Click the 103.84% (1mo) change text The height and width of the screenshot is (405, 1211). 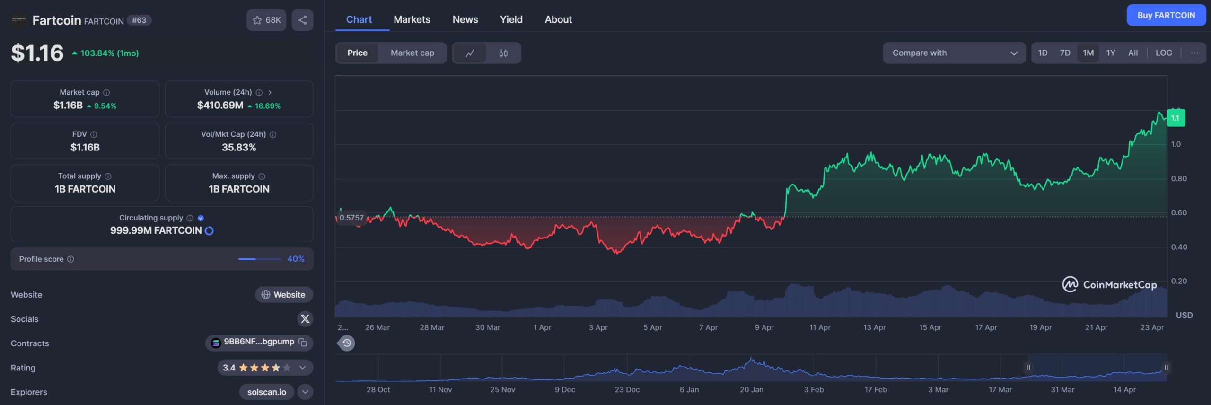[109, 53]
